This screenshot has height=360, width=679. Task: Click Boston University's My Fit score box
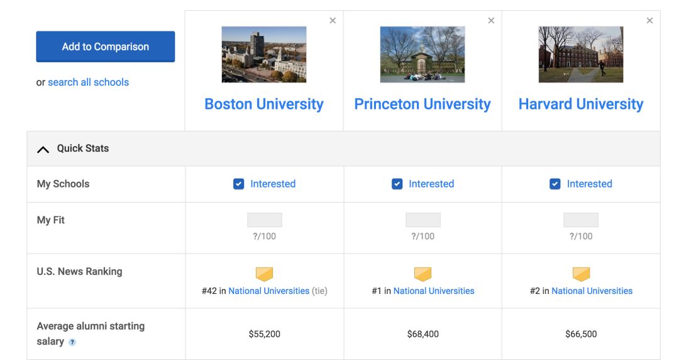[x=265, y=220]
